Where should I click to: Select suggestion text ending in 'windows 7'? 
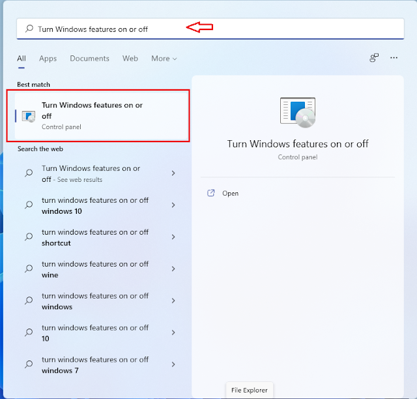click(95, 365)
